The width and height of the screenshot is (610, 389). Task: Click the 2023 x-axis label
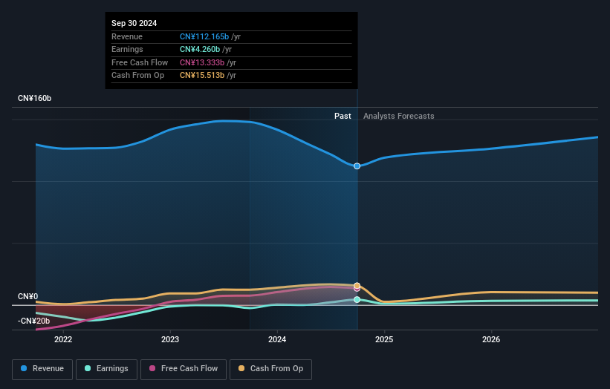[170, 339]
